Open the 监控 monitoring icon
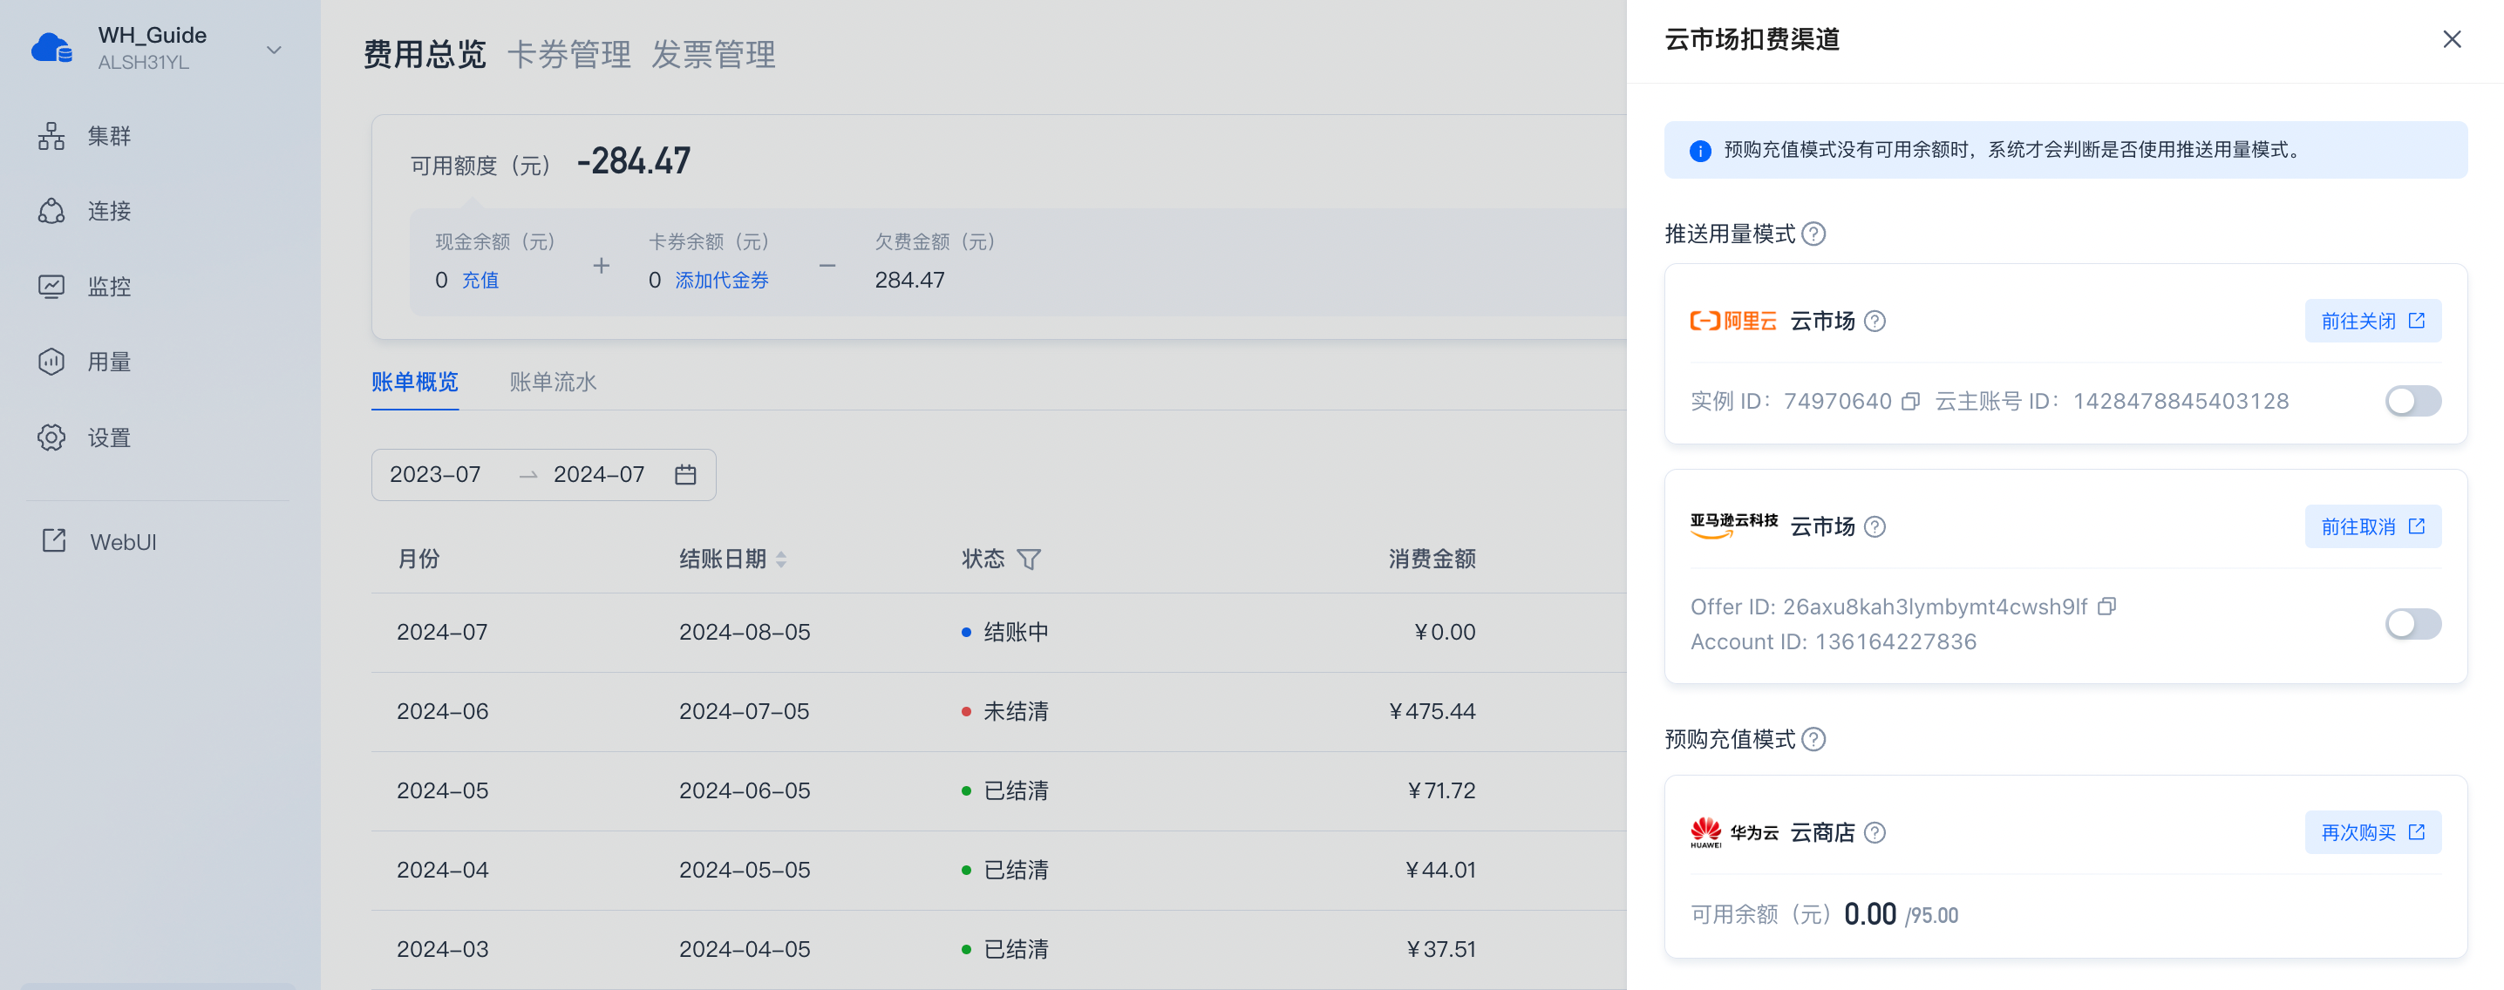This screenshot has height=990, width=2504. 51,287
